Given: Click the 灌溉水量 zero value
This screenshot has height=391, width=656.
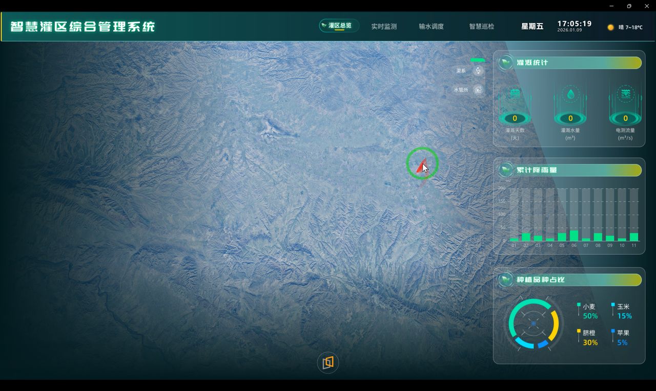Looking at the screenshot, I should pos(570,118).
